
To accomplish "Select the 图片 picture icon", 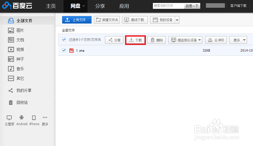I will [11, 30].
